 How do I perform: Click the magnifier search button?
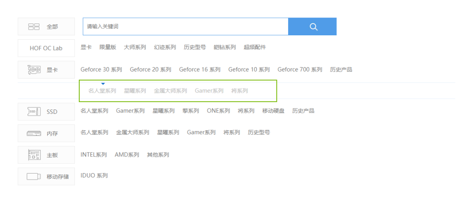point(312,27)
